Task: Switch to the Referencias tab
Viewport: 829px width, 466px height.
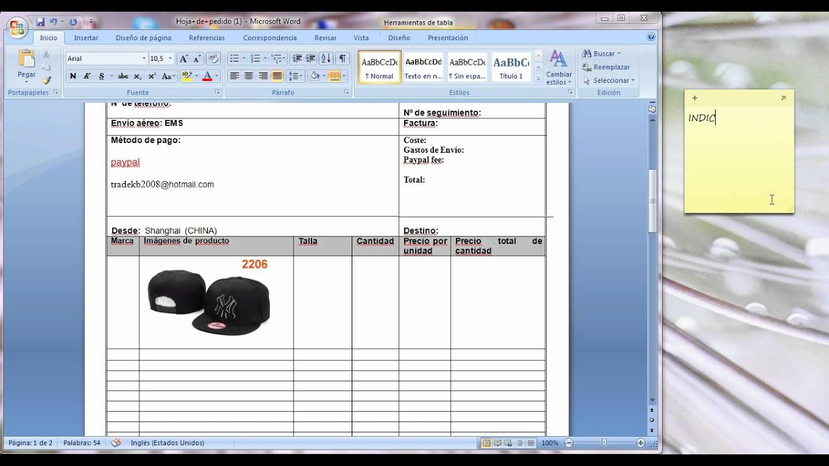Action: [x=207, y=38]
